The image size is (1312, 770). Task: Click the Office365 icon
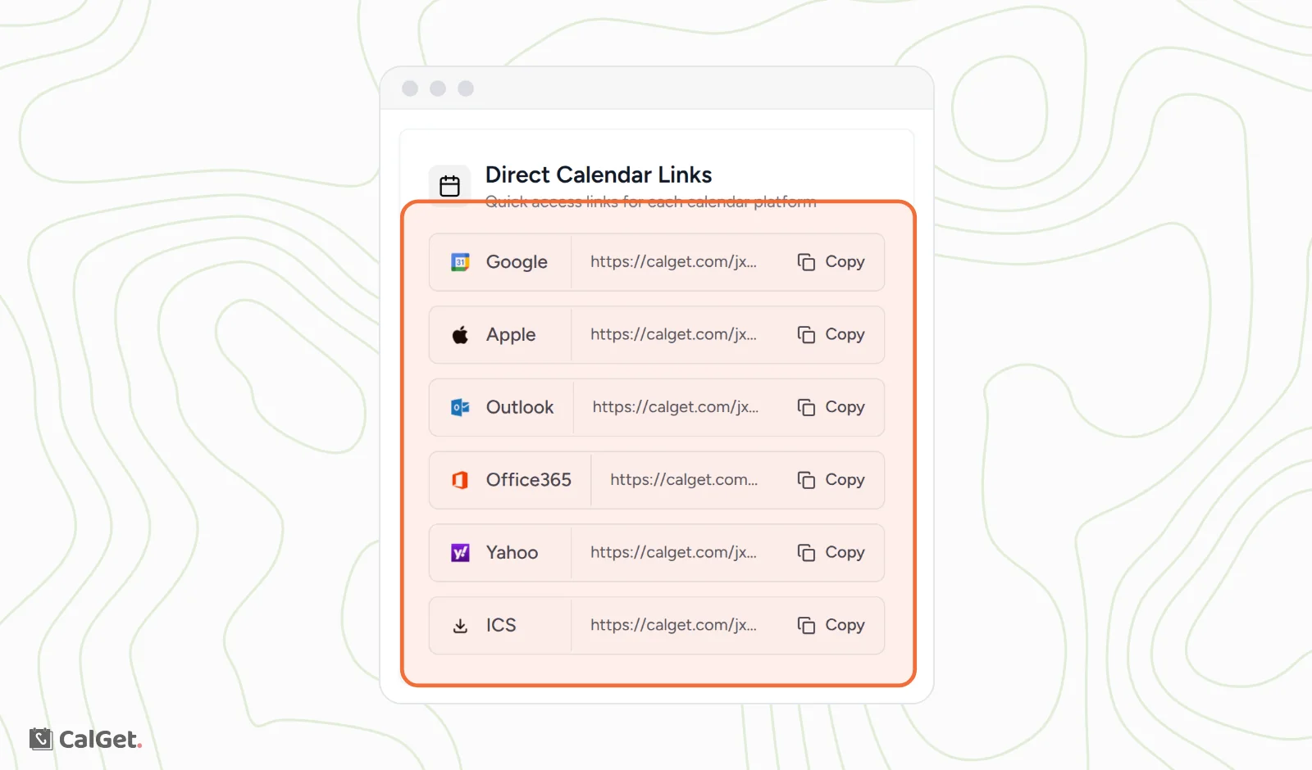pyautogui.click(x=460, y=480)
